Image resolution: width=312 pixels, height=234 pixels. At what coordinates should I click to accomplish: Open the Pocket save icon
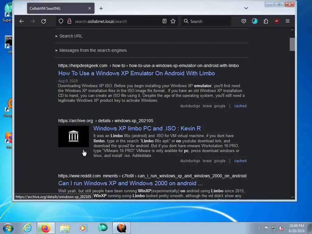pyautogui.click(x=243, y=21)
